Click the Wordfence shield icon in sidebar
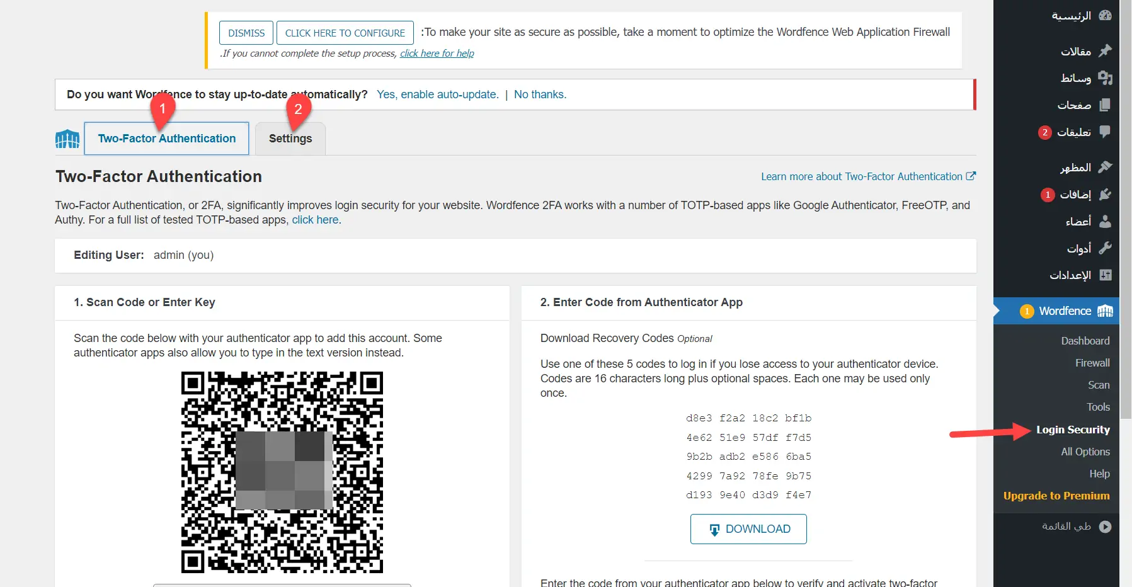 pos(1105,311)
